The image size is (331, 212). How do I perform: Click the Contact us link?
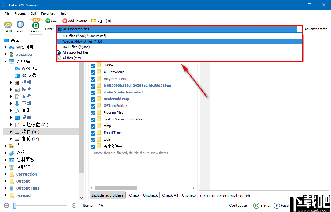click(x=238, y=206)
